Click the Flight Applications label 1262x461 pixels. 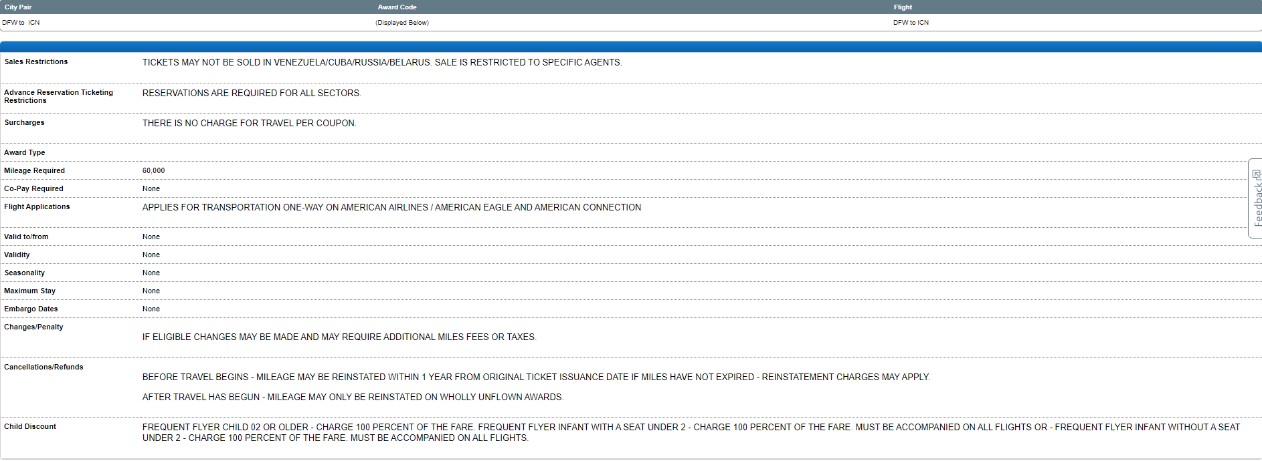37,206
